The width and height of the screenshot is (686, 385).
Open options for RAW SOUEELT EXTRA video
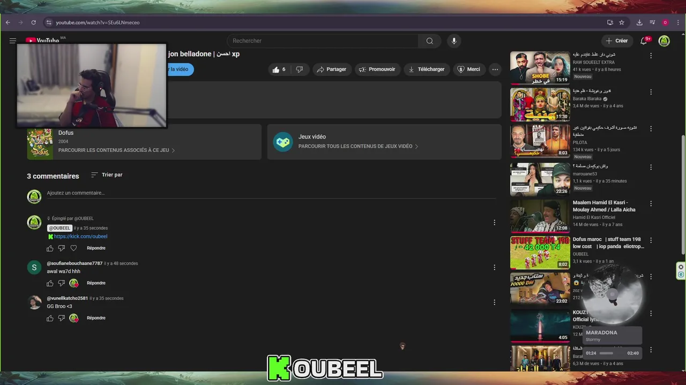651,56
